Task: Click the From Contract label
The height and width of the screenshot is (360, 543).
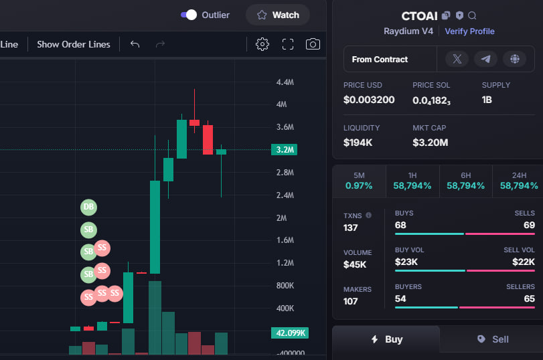Action: [380, 60]
